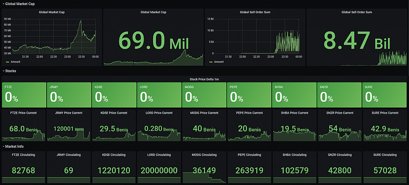Click Amount legend color line in Global Market Cap graph
This screenshot has height=185, width=409.
(8, 62)
